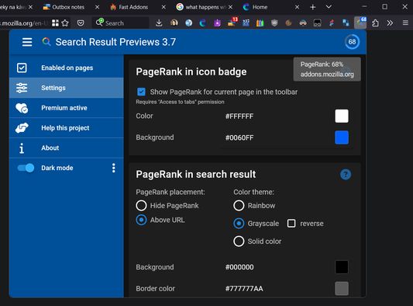Image resolution: width=413 pixels, height=306 pixels.
Task: Click the About info icon
Action: click(x=22, y=148)
